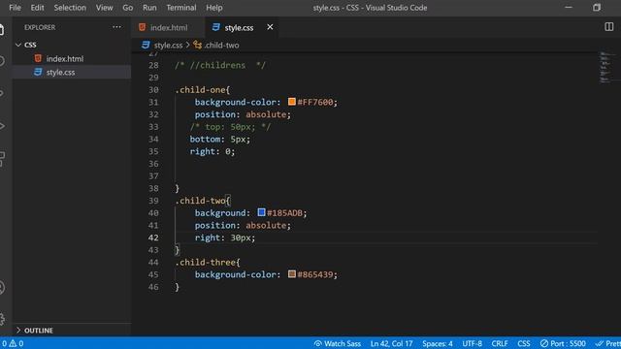Viewport: 621px width, 349px height.
Task: Open the blue #185ADB color swatch
Action: [x=261, y=212]
